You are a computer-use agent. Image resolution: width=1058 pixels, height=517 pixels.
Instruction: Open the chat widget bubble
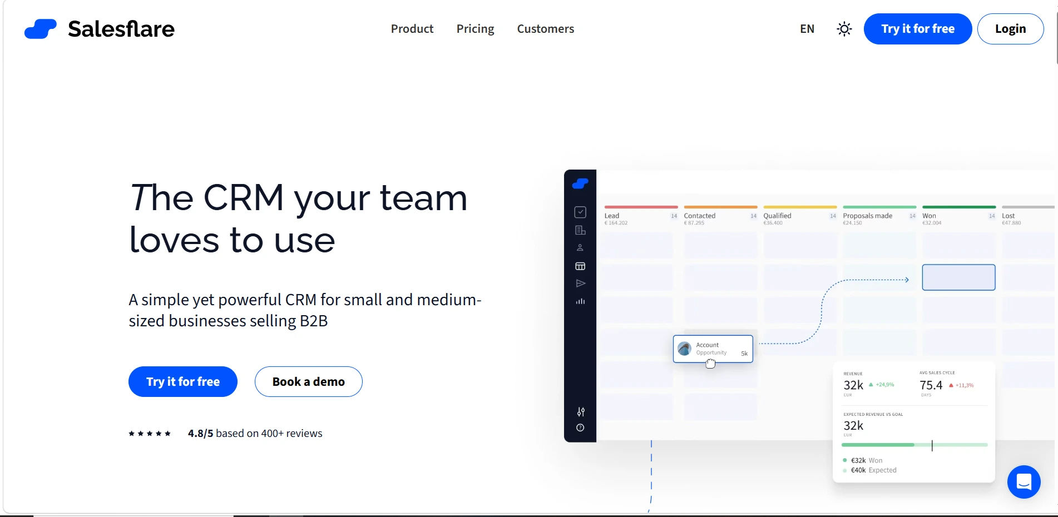1024,481
